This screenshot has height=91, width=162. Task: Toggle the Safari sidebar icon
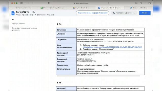[x=22, y=3]
